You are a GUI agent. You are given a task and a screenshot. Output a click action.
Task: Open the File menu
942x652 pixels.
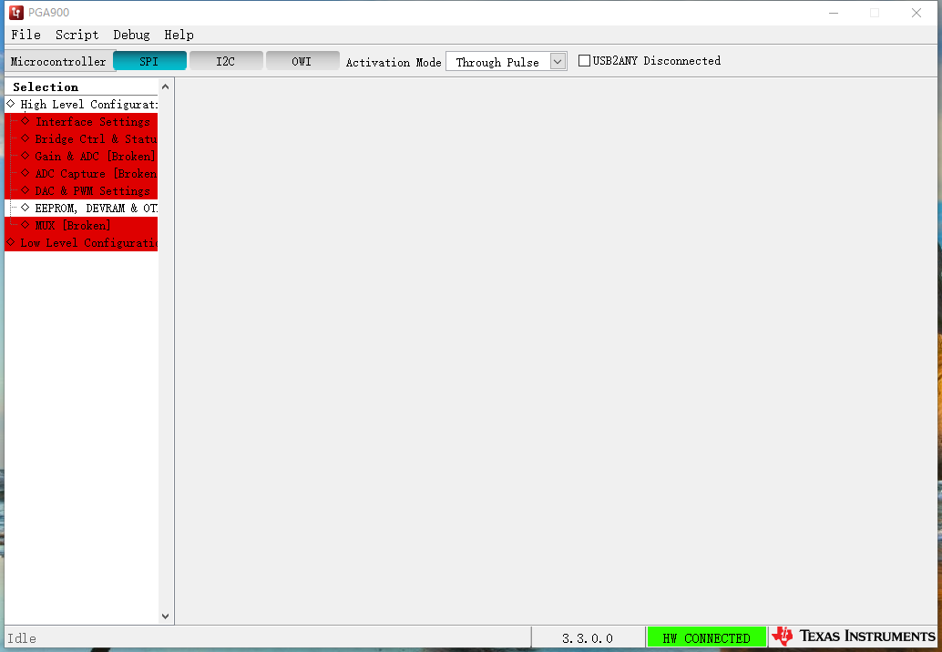[x=26, y=35]
